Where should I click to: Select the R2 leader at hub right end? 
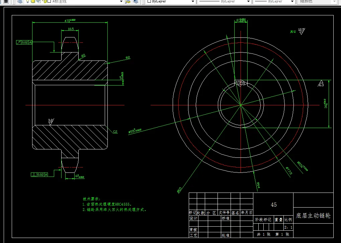point(128,58)
